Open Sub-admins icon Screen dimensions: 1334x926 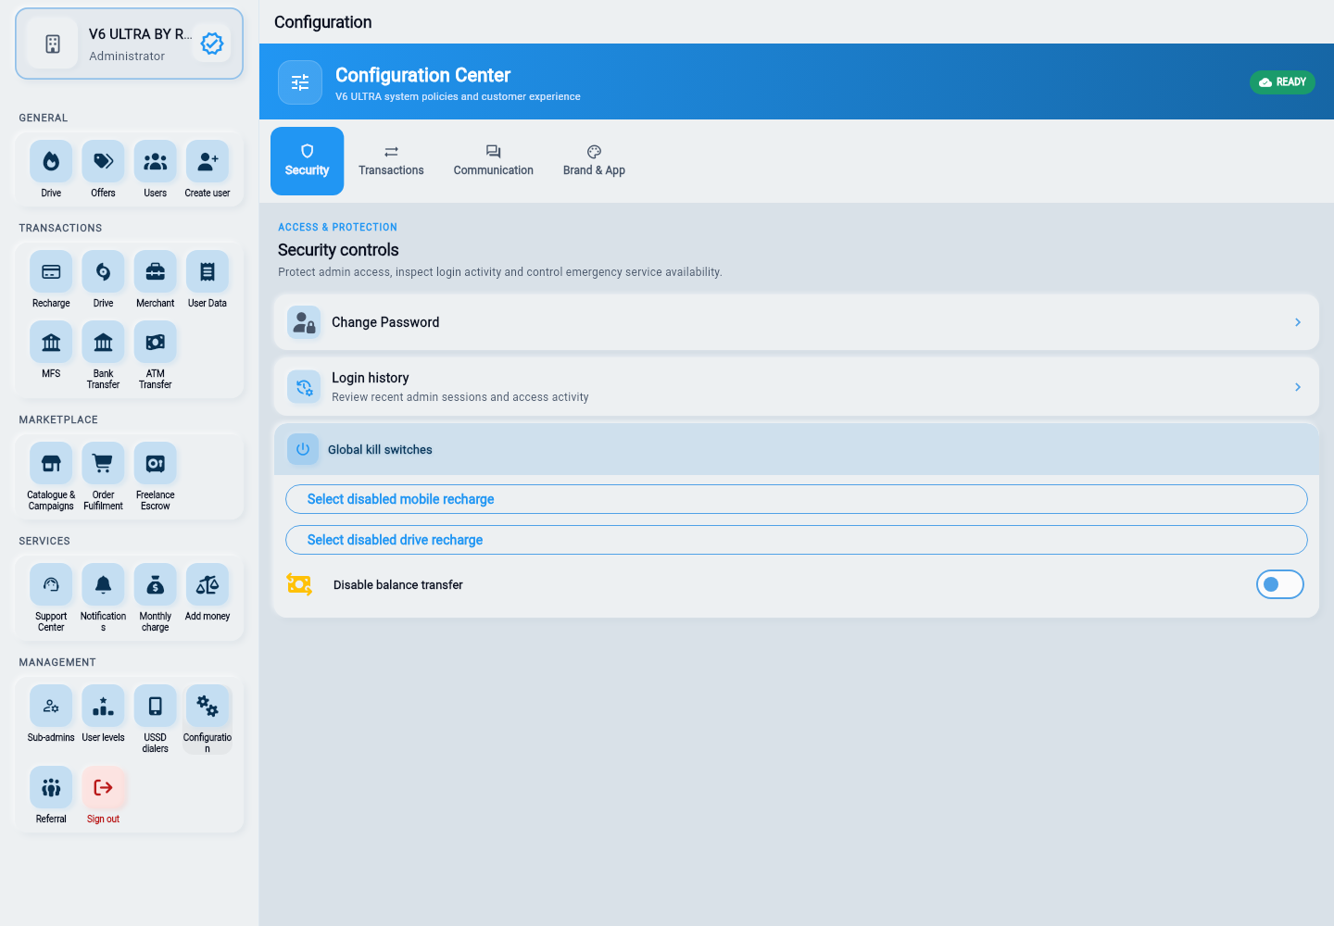(x=51, y=707)
